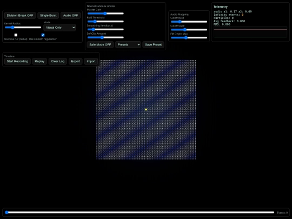This screenshot has width=292, height=219.
Task: Click the Particles: 0 readout
Action: pyautogui.click(x=223, y=18)
